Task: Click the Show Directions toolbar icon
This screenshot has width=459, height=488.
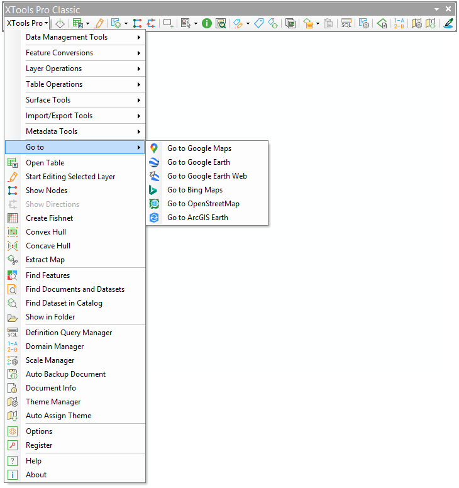Action: tap(152, 23)
